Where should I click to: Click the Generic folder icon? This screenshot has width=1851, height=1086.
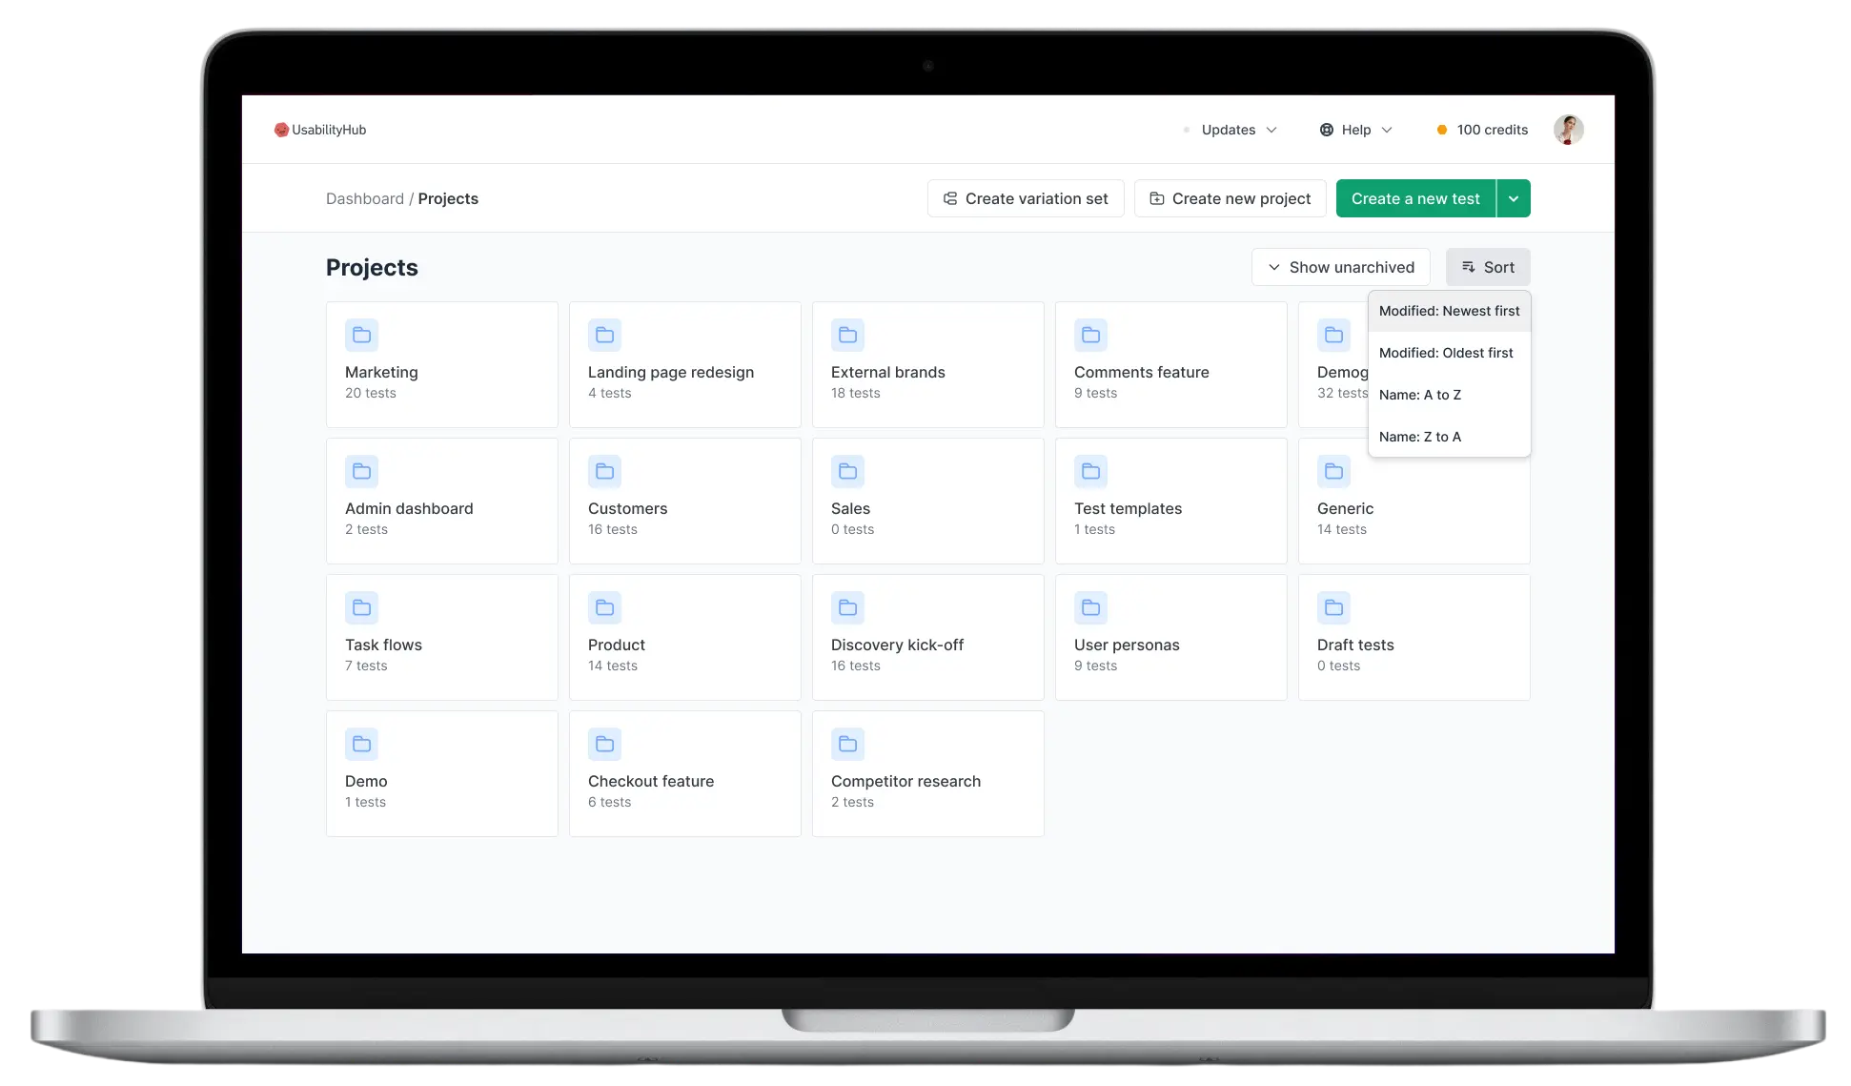[x=1333, y=471]
